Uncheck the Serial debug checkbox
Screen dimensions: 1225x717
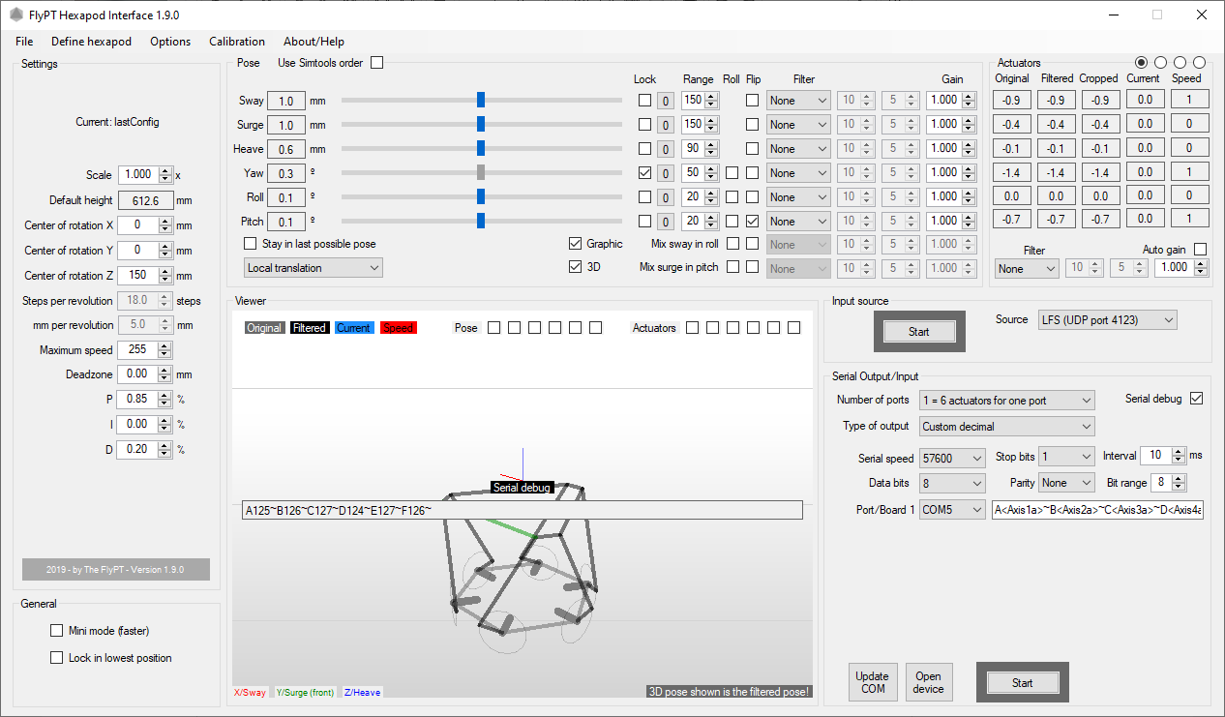[1196, 399]
